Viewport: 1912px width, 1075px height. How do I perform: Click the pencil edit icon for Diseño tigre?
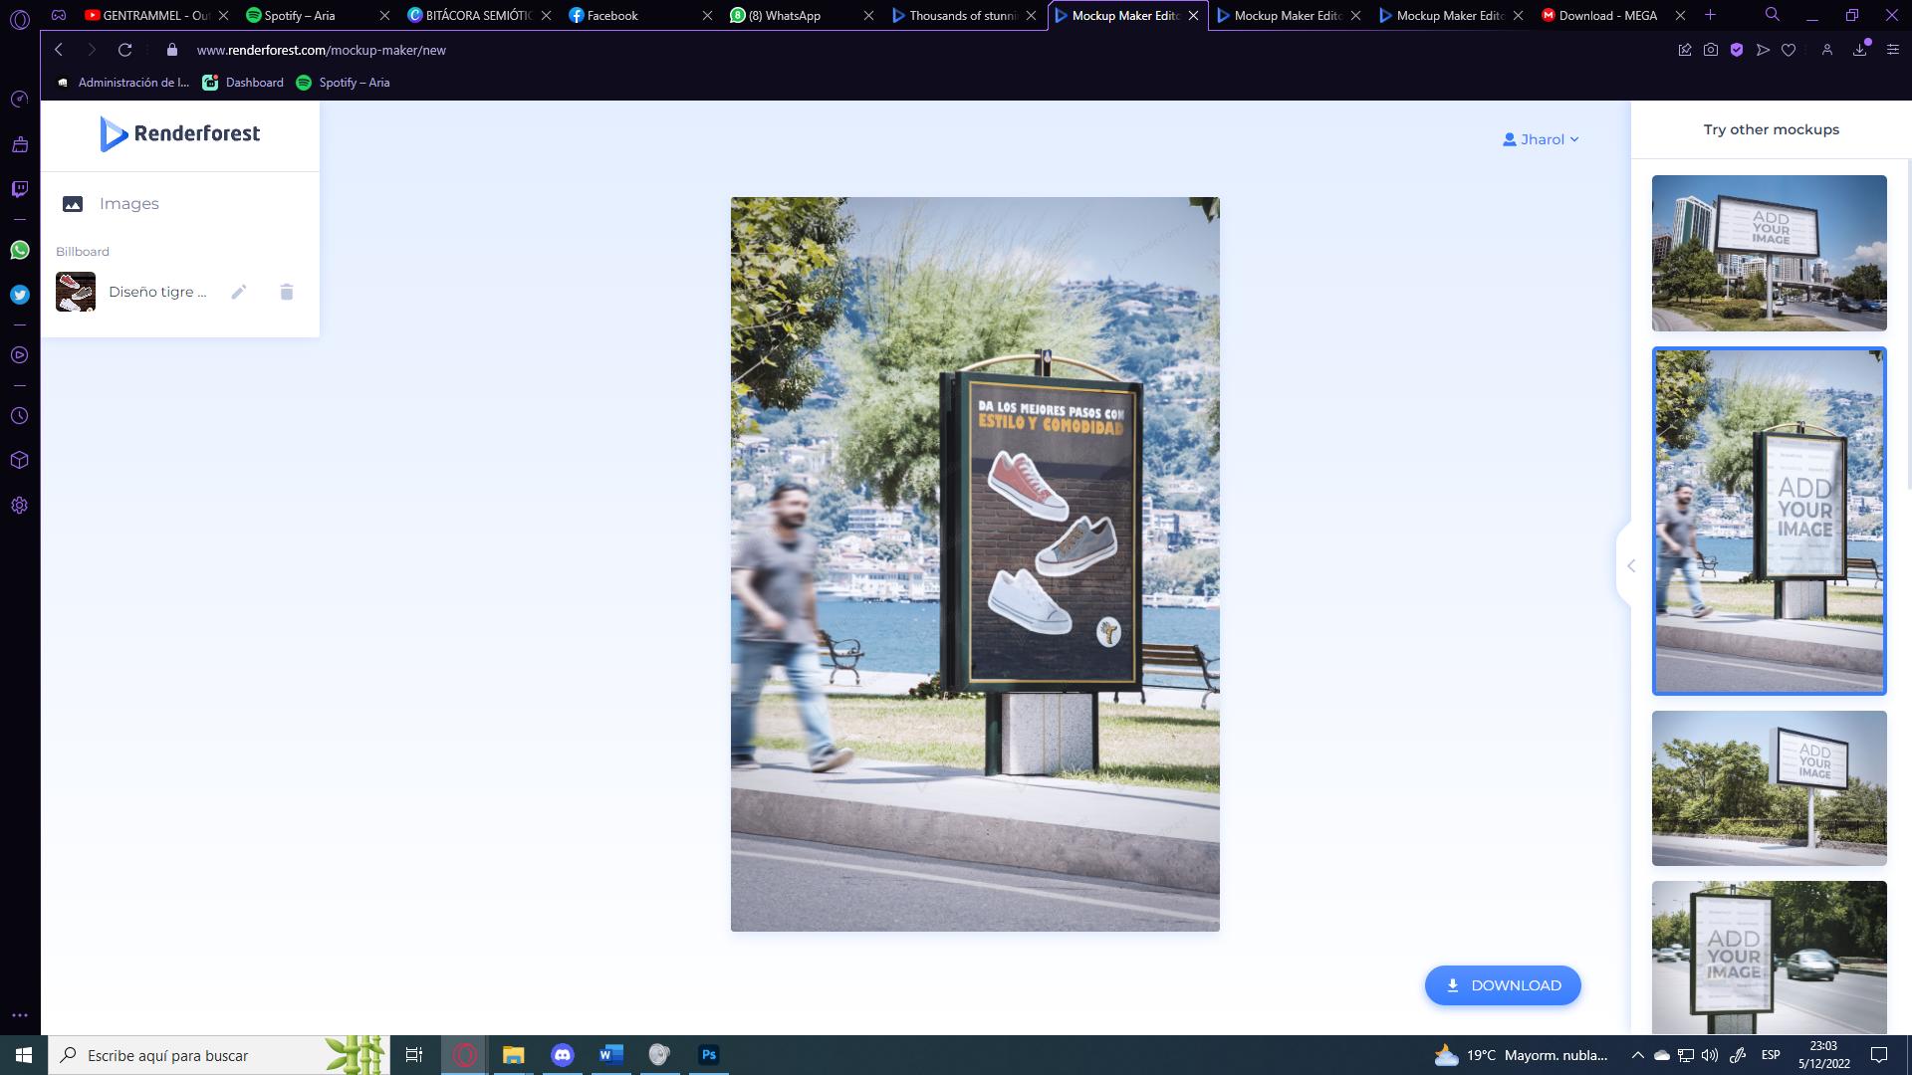tap(239, 292)
